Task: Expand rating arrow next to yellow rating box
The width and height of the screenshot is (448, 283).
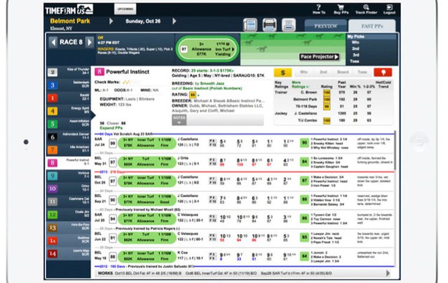Action: [198, 95]
